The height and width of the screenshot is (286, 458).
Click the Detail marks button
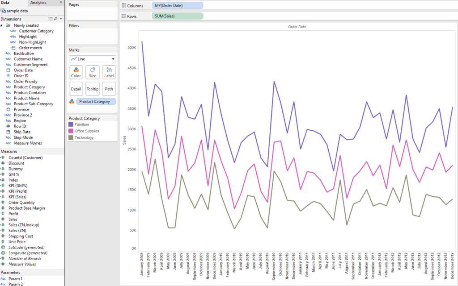(76, 89)
